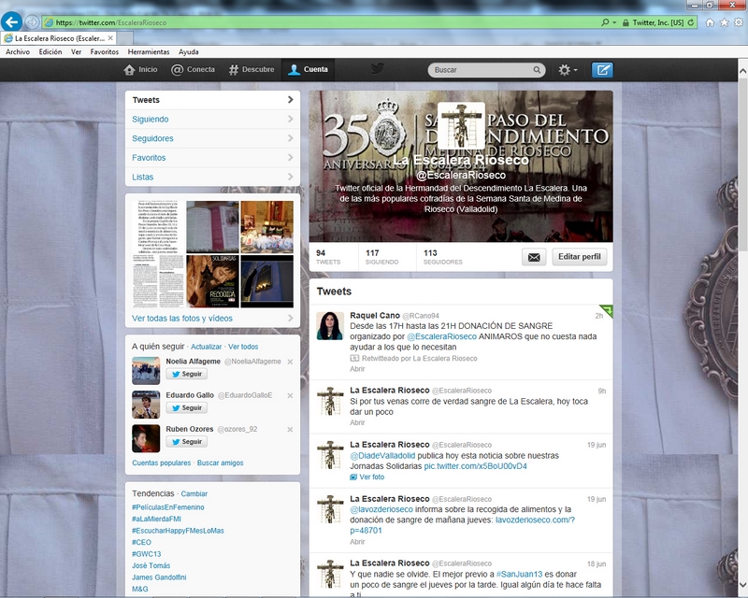Image resolution: width=748 pixels, height=598 pixels.
Task: Click the browser forward arrow
Action: [x=32, y=21]
